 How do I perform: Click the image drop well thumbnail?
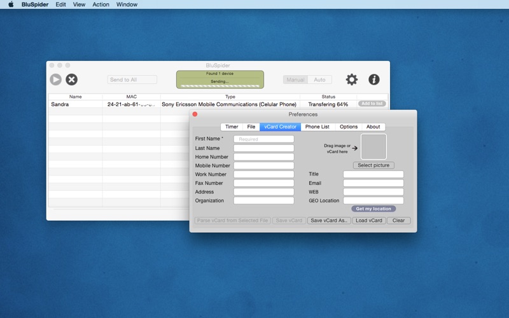coord(373,147)
